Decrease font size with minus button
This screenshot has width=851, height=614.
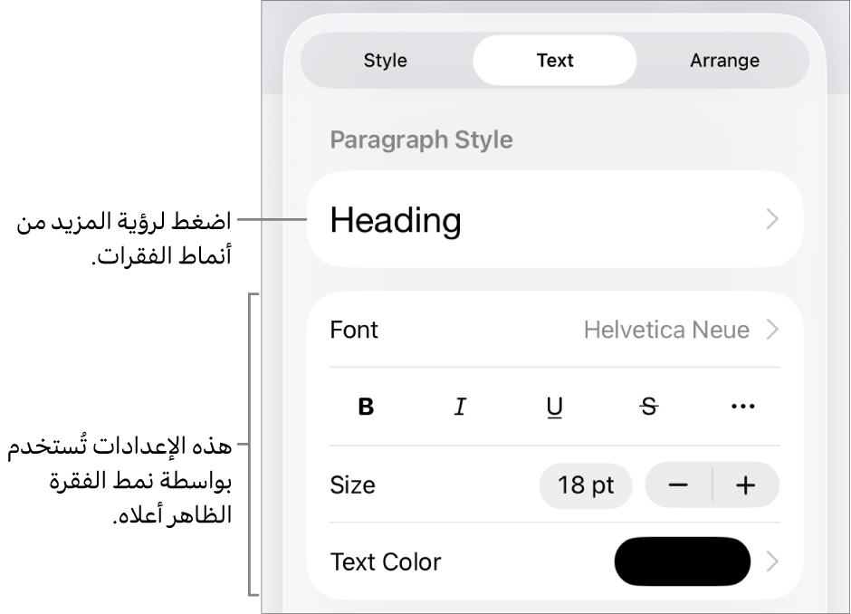coord(678,485)
